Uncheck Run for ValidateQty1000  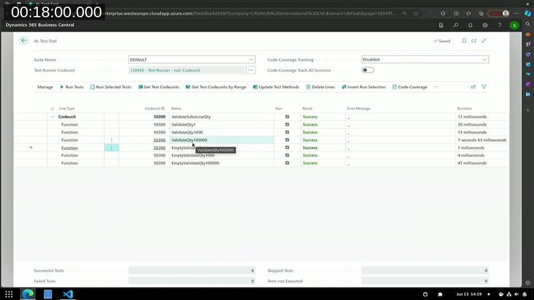point(287,132)
